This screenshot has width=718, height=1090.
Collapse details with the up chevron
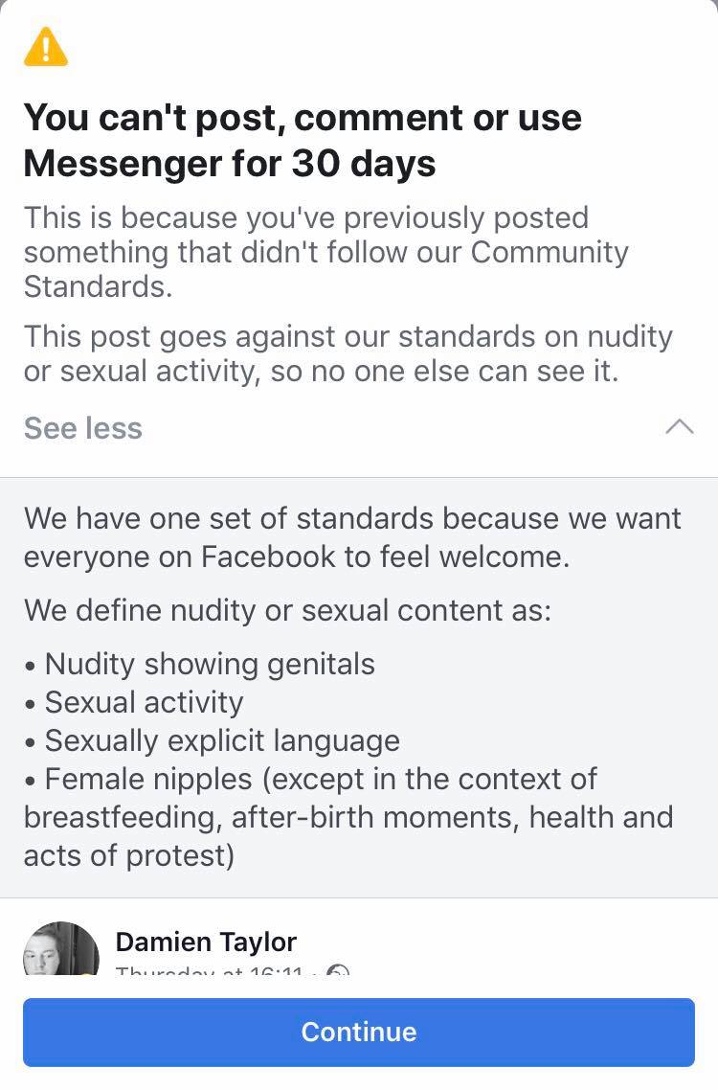[x=679, y=427]
